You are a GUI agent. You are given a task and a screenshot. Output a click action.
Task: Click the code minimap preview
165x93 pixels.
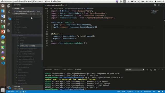point(155,11)
